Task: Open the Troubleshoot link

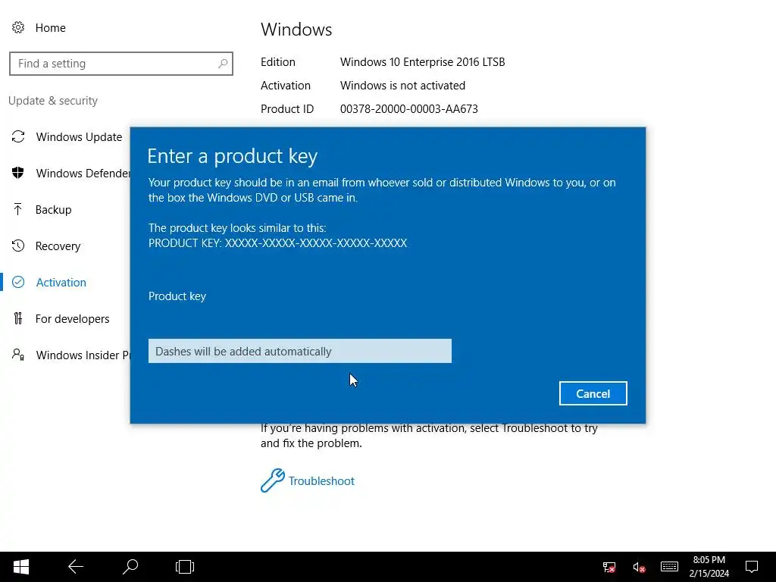Action: [321, 481]
